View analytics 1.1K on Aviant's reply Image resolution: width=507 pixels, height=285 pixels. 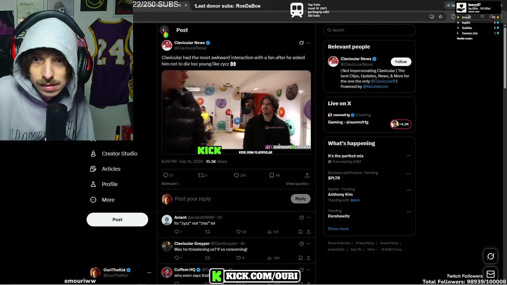tap(273, 232)
